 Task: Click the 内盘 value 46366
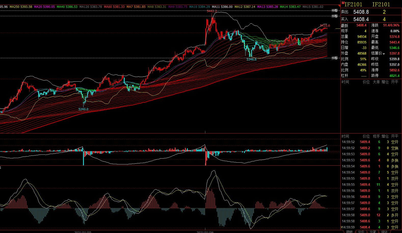click(x=362, y=65)
